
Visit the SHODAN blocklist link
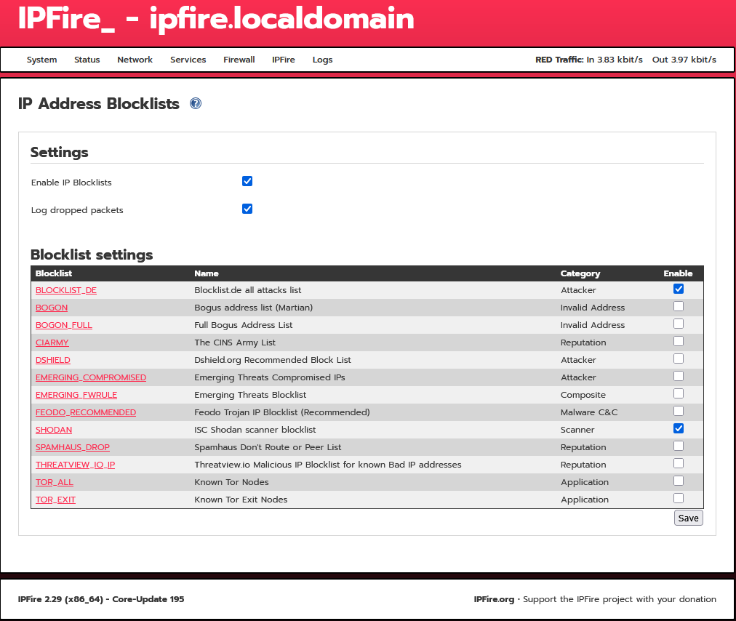pyautogui.click(x=54, y=430)
